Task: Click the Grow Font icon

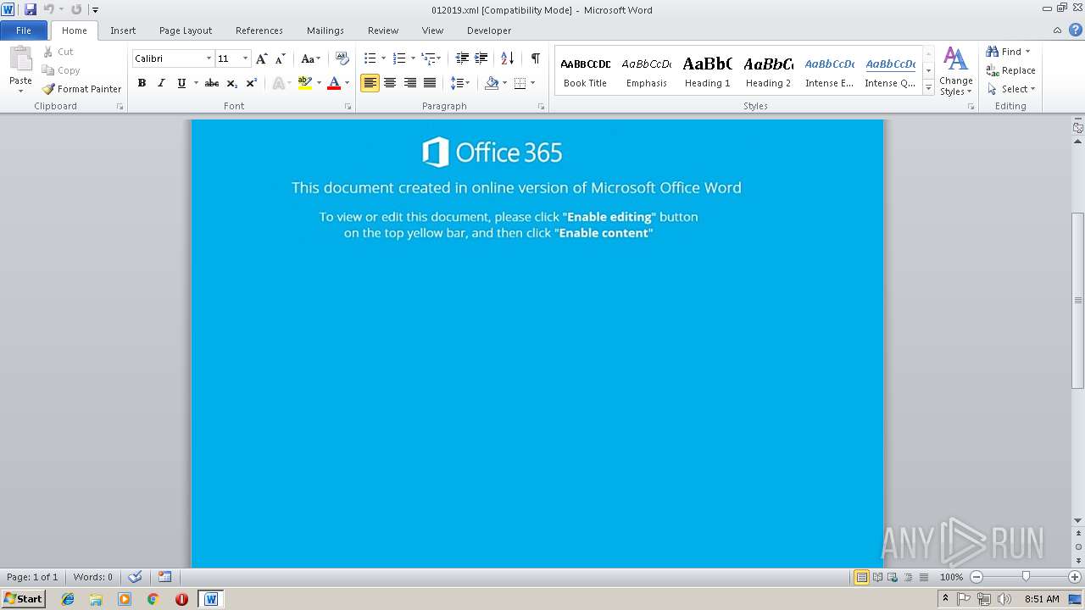Action: tap(262, 58)
